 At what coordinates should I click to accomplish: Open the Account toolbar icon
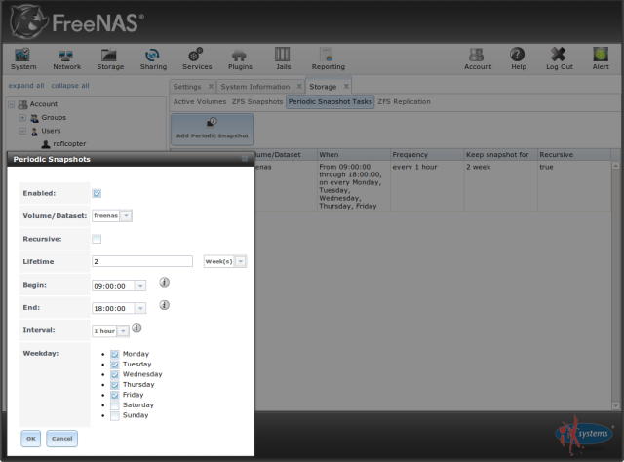point(478,58)
